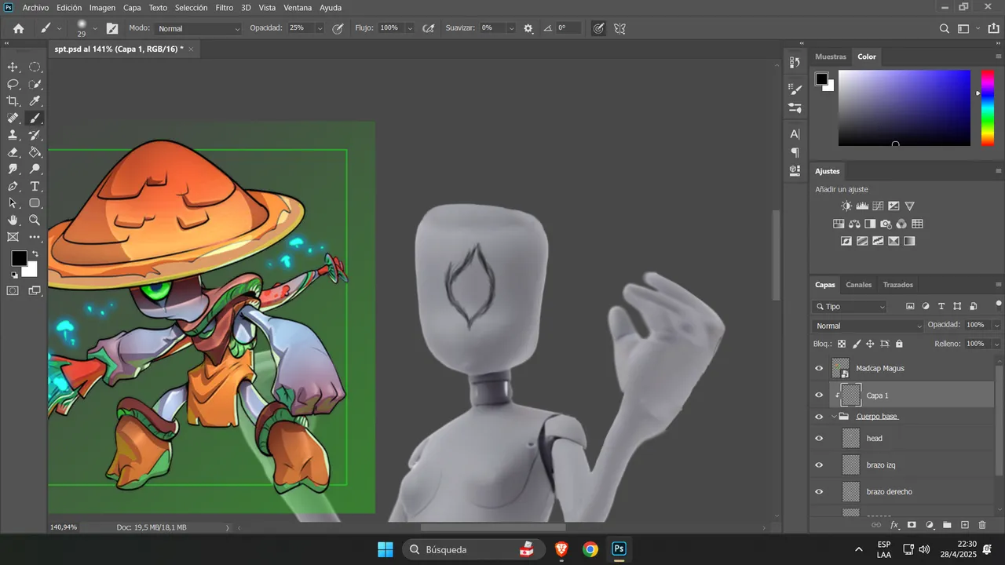Create a new layer group folder
The height and width of the screenshot is (565, 1005).
pos(947,525)
